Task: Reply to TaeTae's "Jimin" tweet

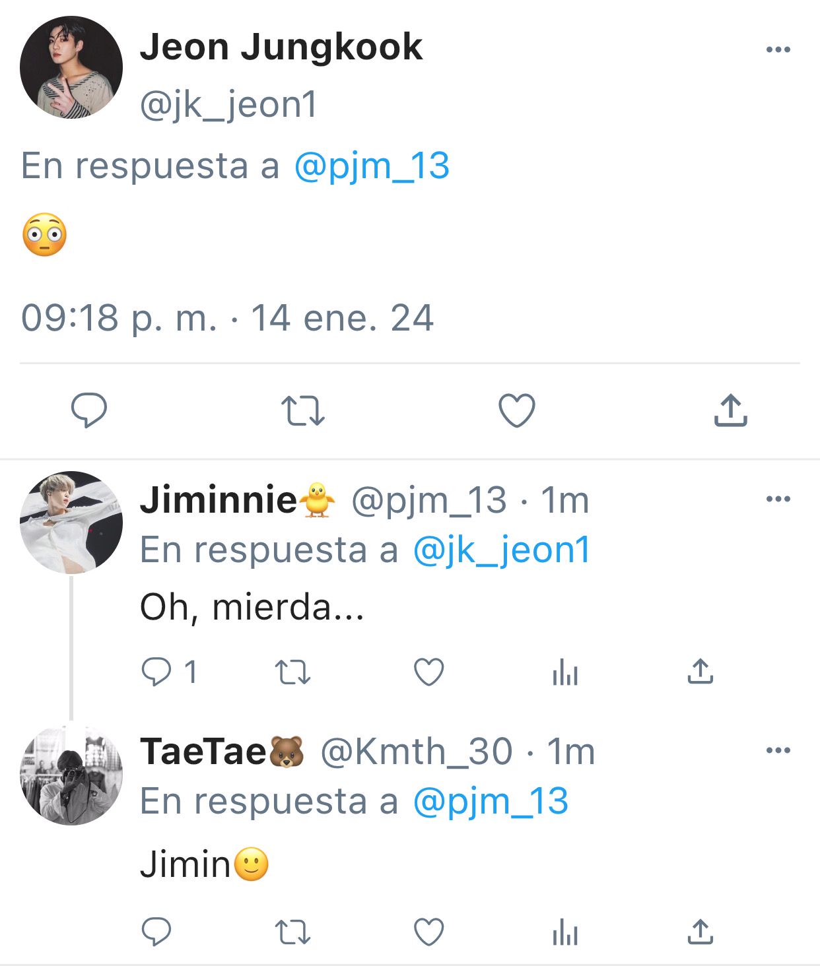Action: (x=156, y=932)
